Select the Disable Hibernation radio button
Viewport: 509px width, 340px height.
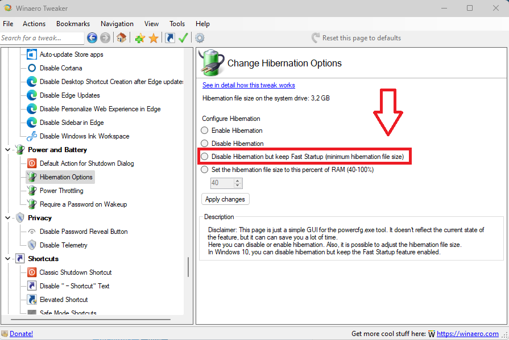[205, 143]
